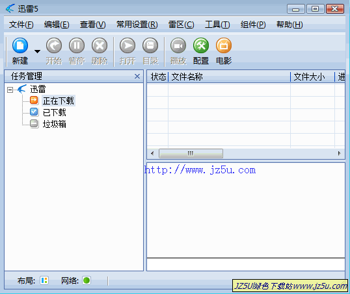The image size is (350, 294).
Task: Click the 目录 directory toolbar icon
Action: [150, 45]
